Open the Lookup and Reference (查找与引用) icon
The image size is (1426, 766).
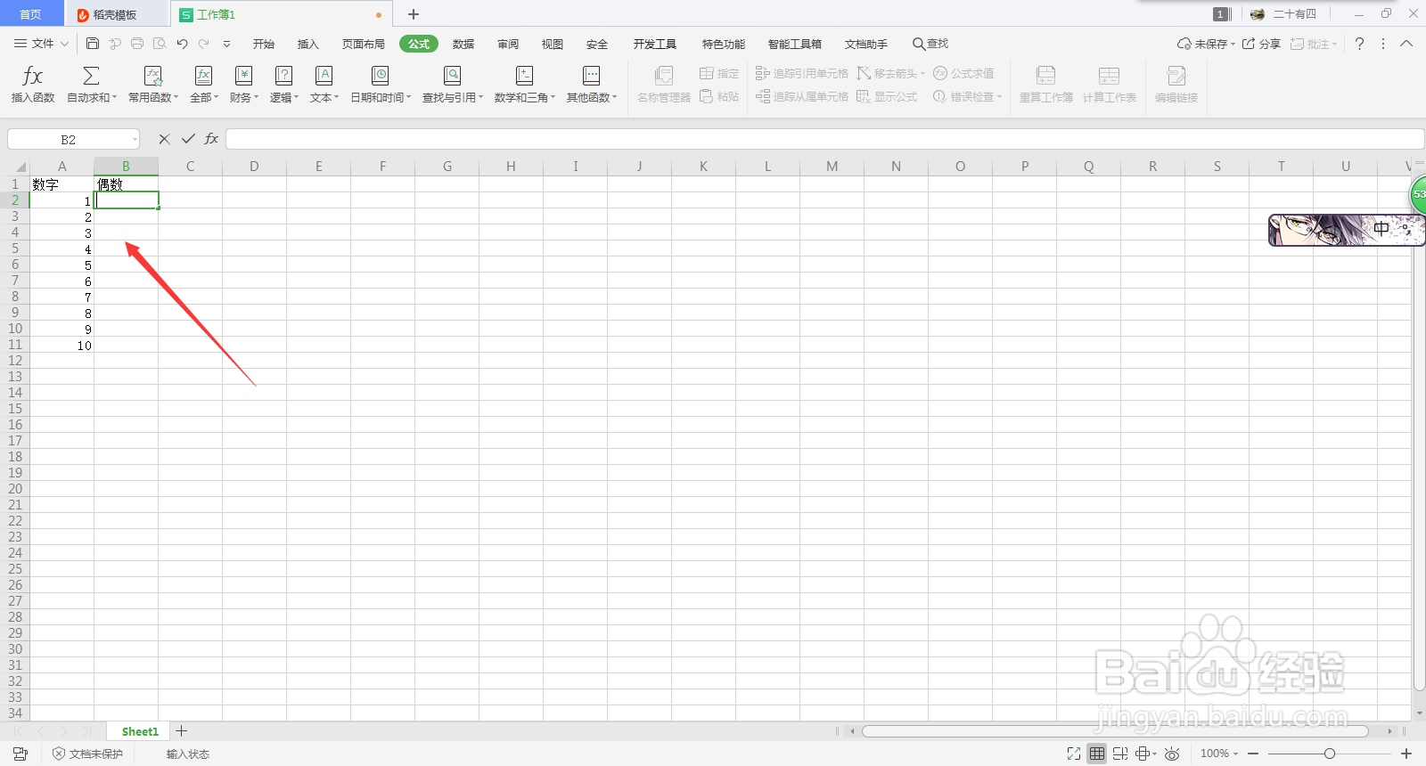point(453,76)
